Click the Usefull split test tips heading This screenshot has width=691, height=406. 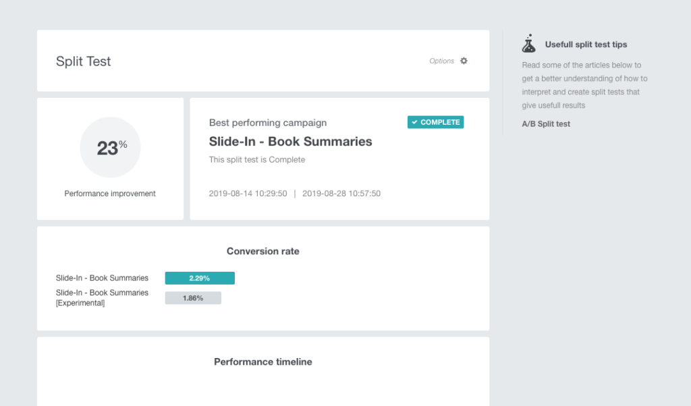tap(586, 45)
